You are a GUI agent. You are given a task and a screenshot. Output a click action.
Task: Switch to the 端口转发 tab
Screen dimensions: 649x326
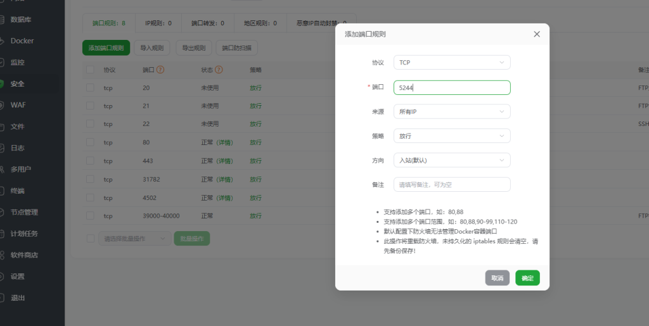(208, 23)
